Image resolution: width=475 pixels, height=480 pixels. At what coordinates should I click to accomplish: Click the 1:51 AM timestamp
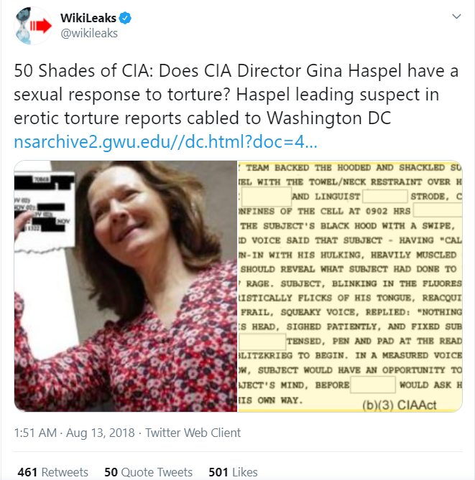pyautogui.click(x=35, y=433)
